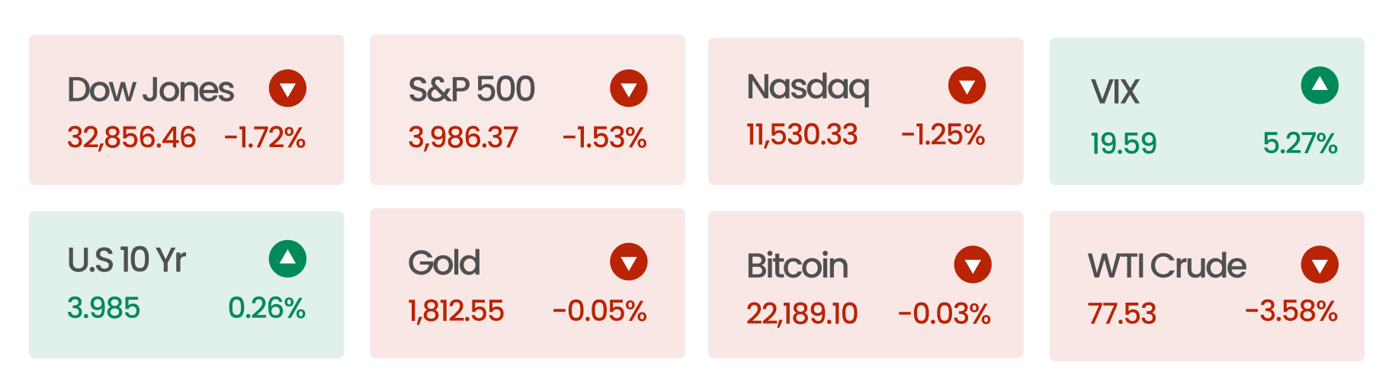The image size is (1392, 391).
Task: Click WTI Crude change -3.58%
Action: [x=1291, y=311]
